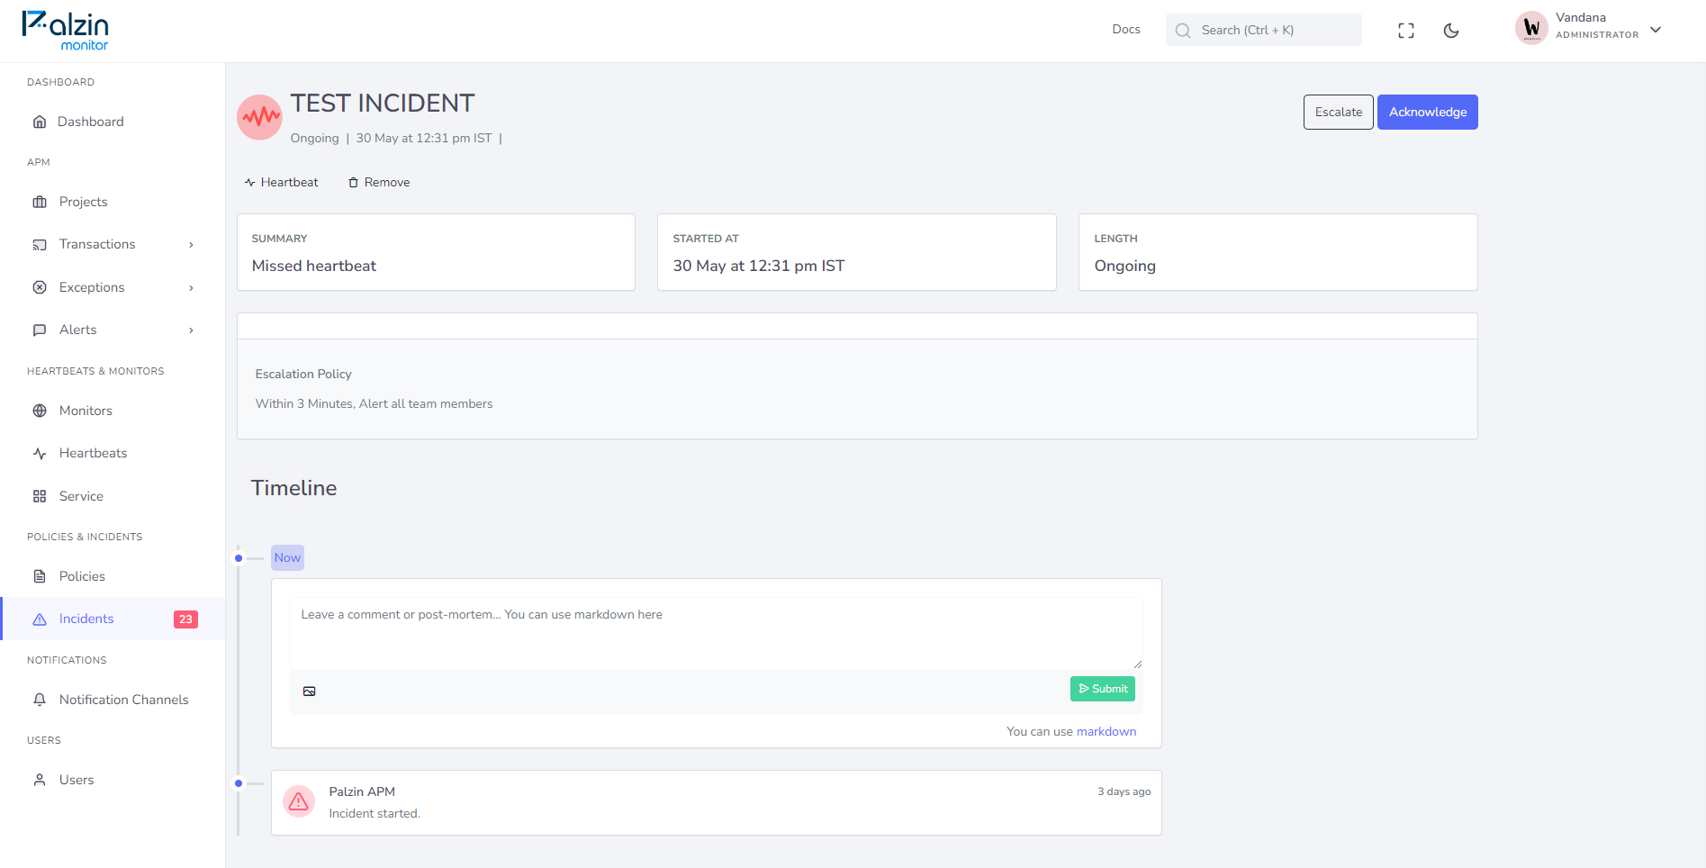Expand the Exceptions submenu chevron
The width and height of the screenshot is (1706, 868).
(x=191, y=288)
